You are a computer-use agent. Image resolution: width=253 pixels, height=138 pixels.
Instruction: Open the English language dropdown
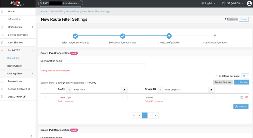pyautogui.click(x=208, y=4)
